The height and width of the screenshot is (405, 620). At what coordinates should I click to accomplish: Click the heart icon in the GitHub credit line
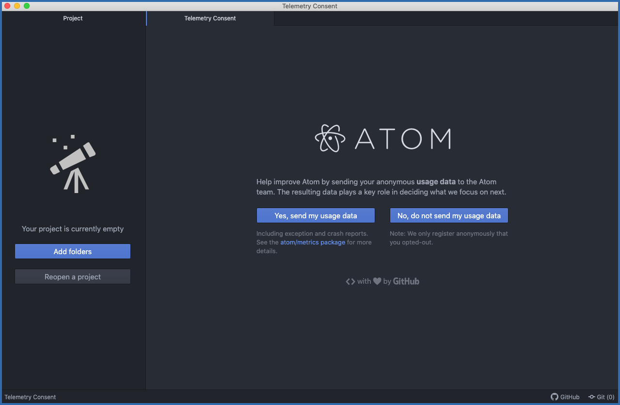point(377,281)
